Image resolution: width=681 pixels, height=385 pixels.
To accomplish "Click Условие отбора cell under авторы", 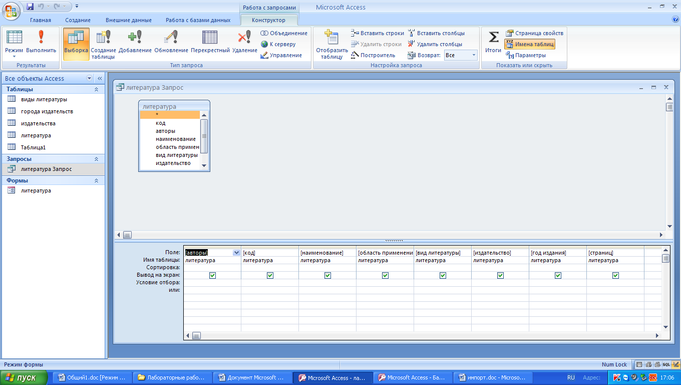I will 212,282.
